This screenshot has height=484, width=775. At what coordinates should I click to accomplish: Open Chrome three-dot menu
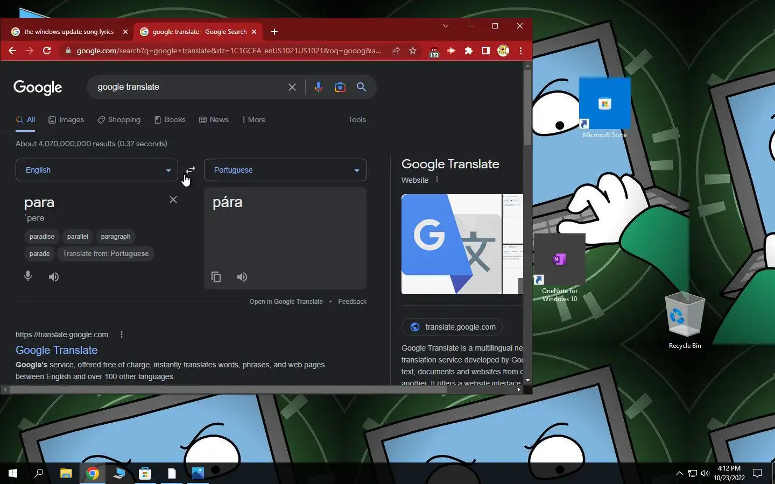coord(520,51)
